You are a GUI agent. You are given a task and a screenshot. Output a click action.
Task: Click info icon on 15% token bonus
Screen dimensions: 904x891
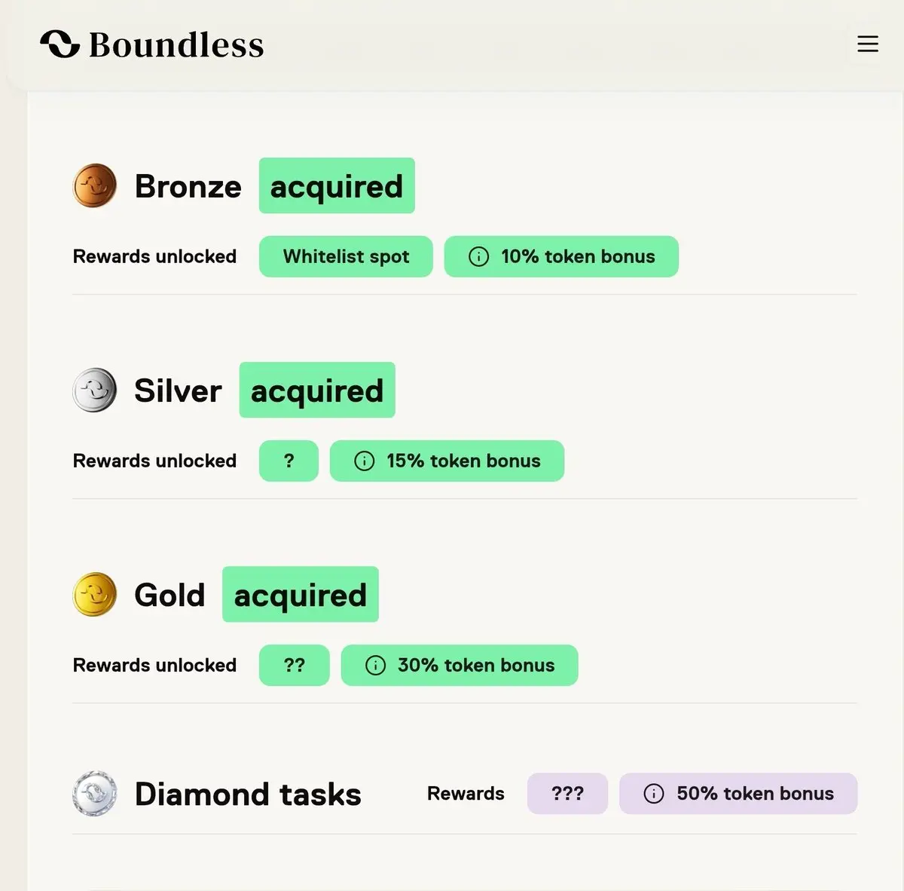[364, 461]
